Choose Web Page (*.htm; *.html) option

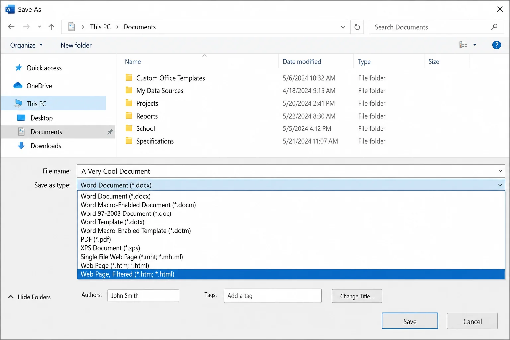click(291, 265)
